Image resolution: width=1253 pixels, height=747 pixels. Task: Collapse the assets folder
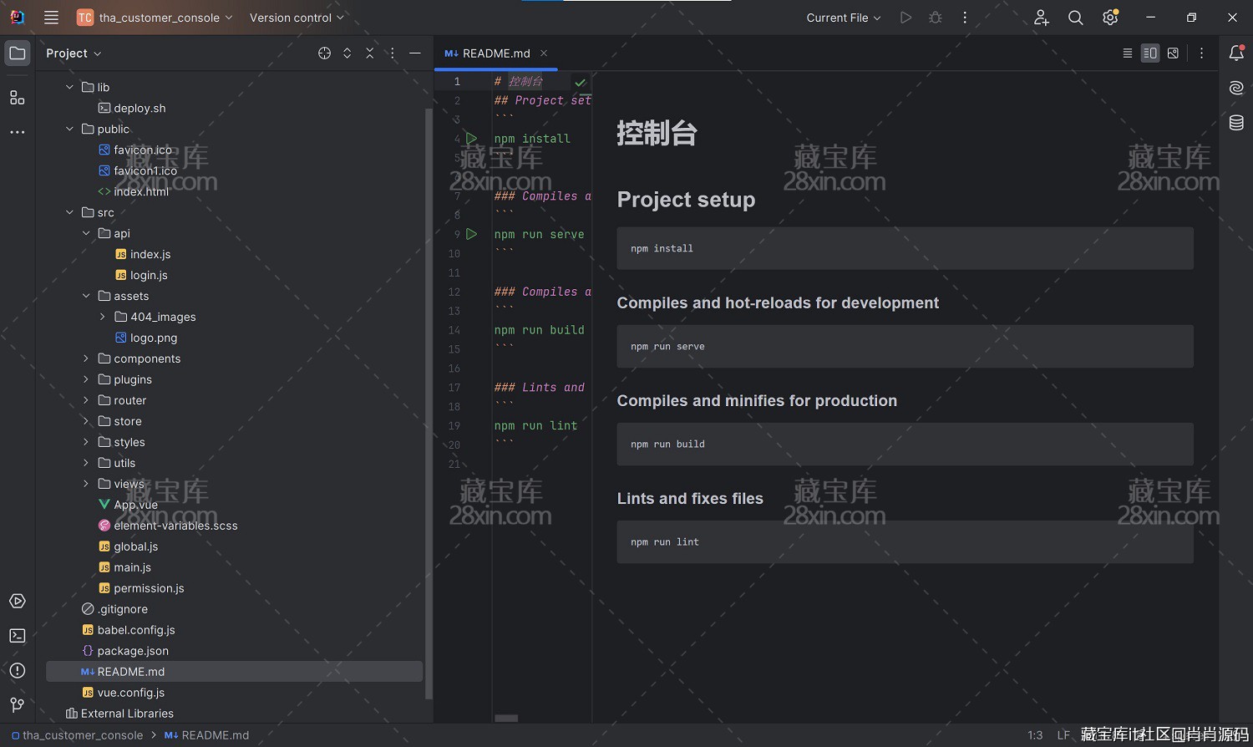click(x=86, y=297)
